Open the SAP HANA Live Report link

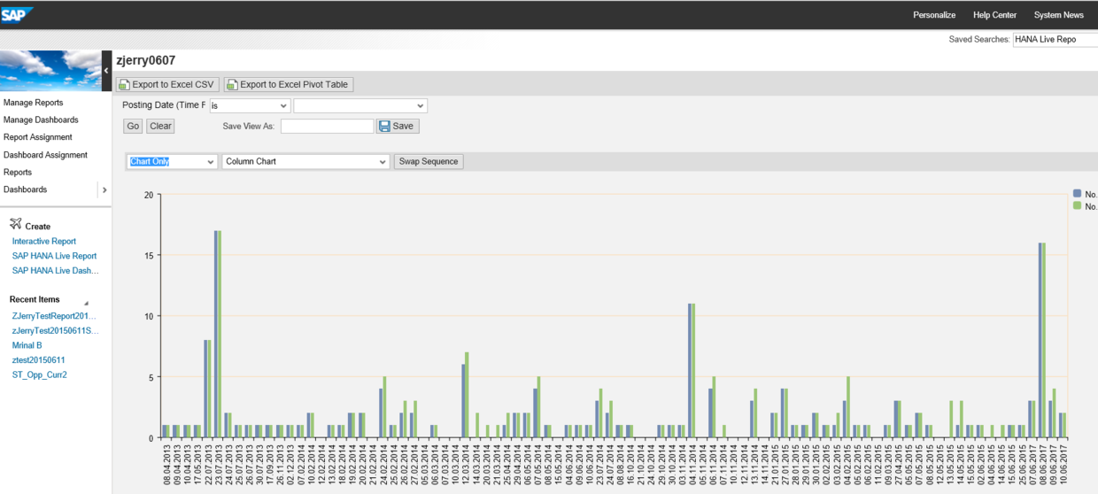[54, 256]
